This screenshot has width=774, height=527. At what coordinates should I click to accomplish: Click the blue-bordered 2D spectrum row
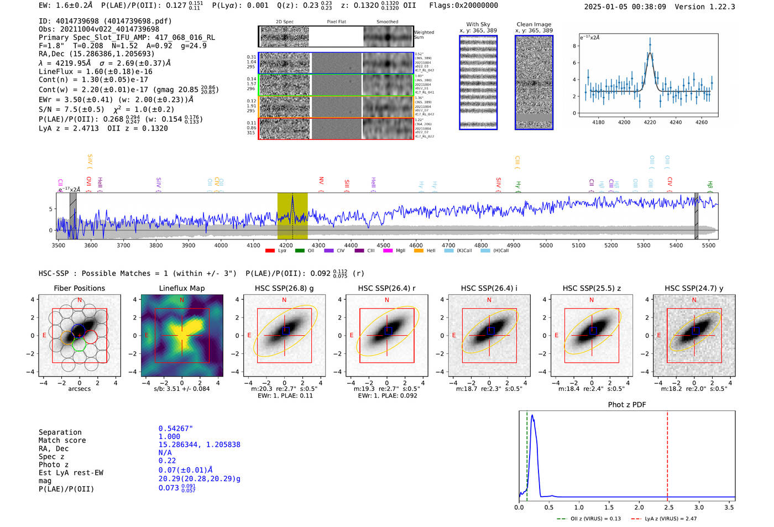[x=336, y=63]
